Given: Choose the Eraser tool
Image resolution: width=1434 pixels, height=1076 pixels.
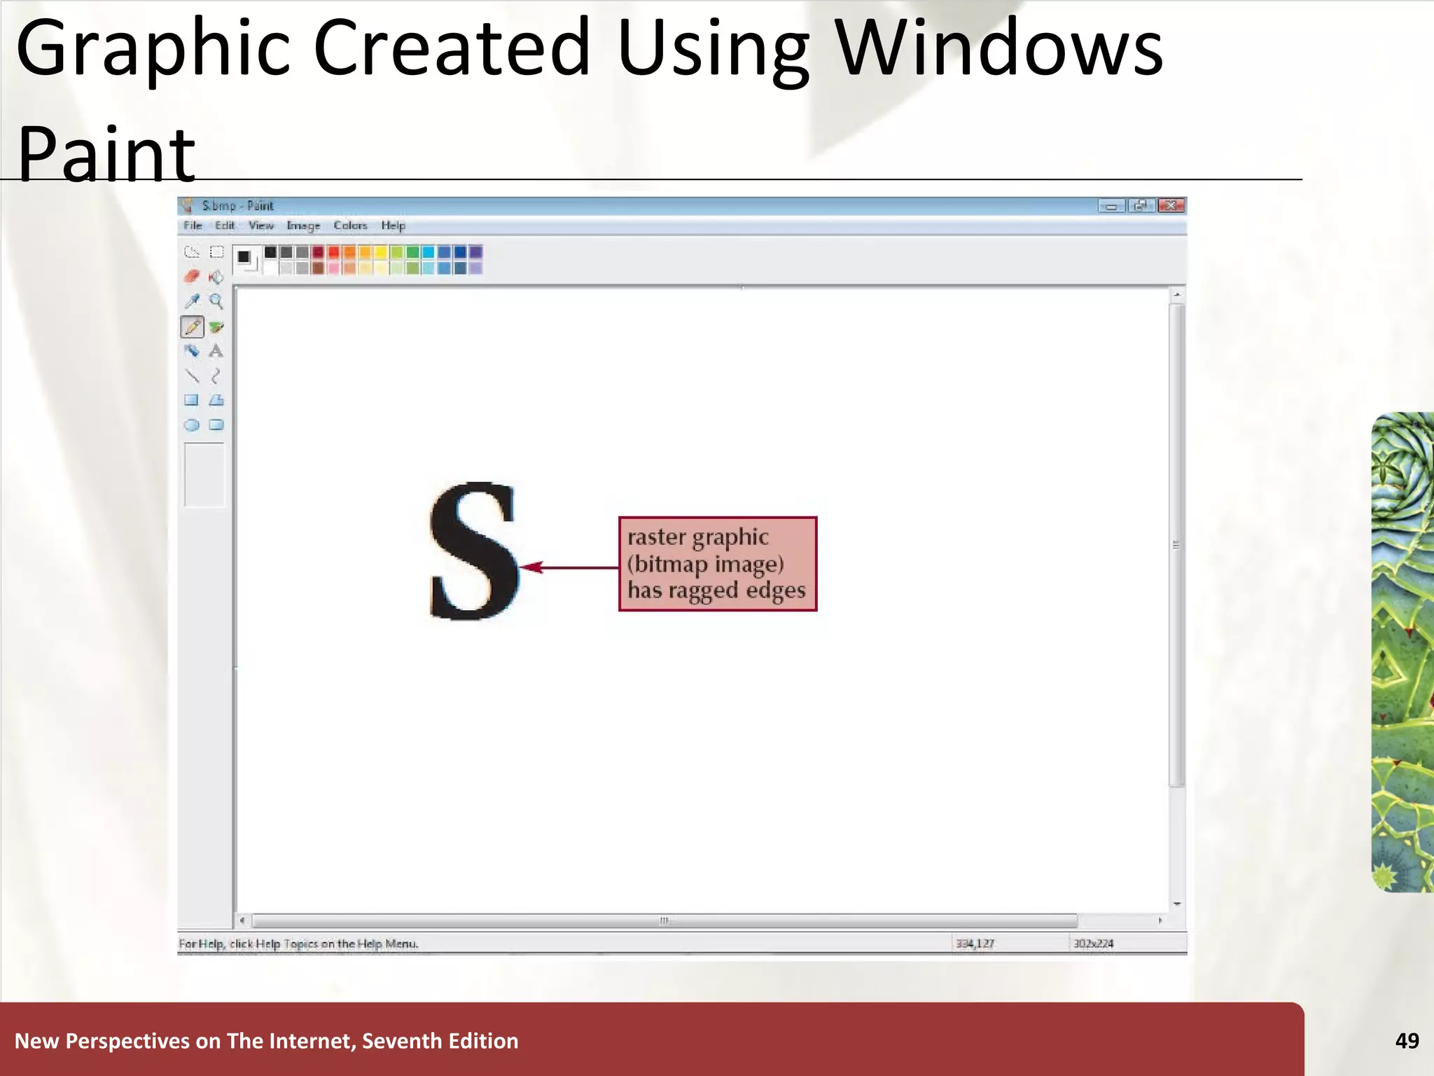Looking at the screenshot, I should pyautogui.click(x=192, y=277).
